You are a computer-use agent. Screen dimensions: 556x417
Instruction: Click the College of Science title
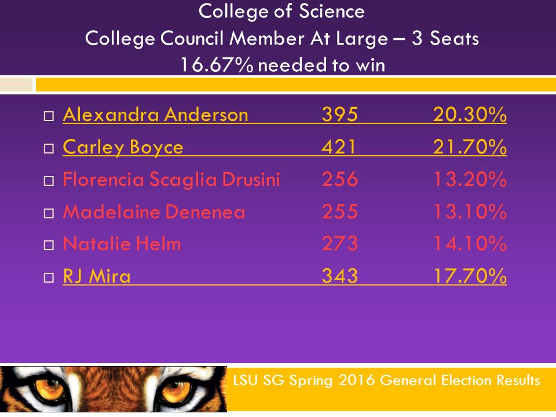click(281, 12)
